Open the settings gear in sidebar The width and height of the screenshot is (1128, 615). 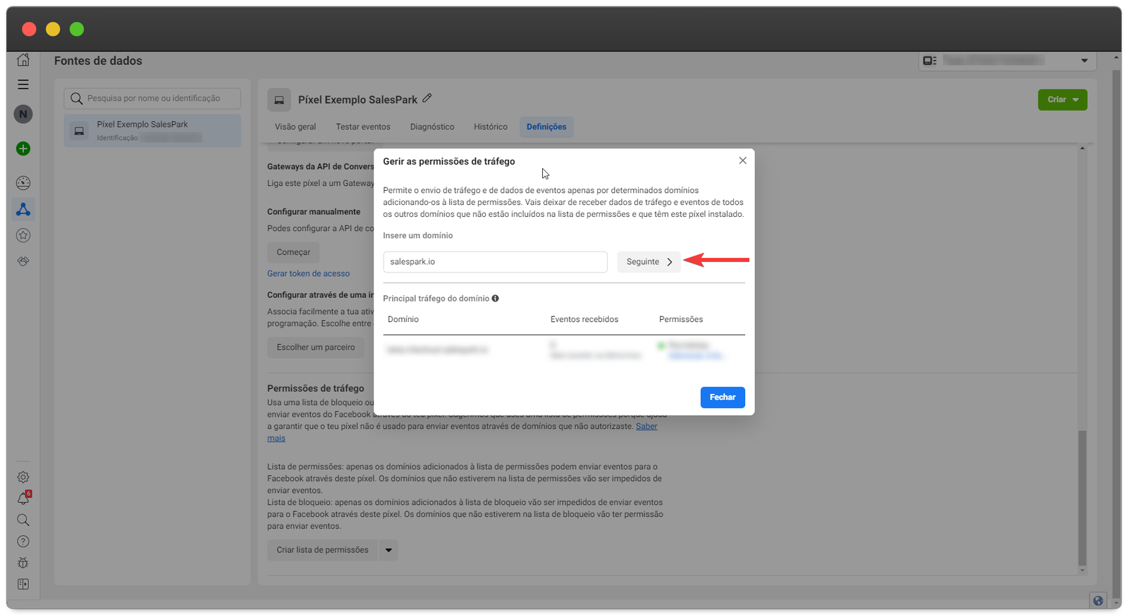point(23,477)
